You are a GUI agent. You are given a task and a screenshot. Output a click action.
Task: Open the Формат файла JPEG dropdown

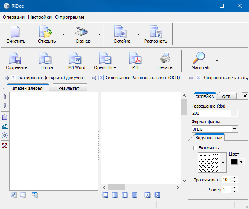pyautogui.click(x=235, y=129)
